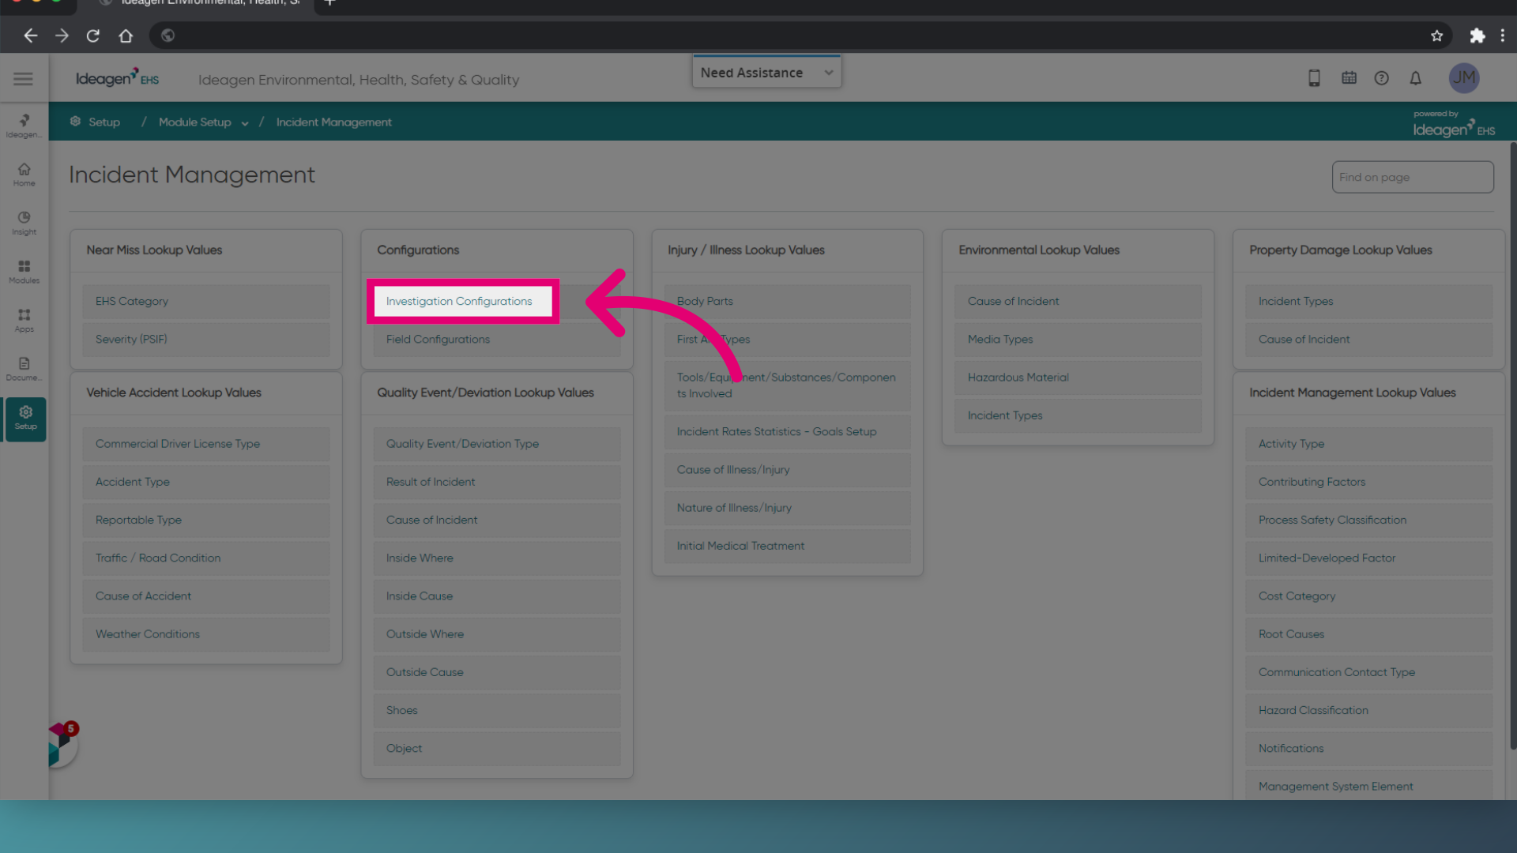Viewport: 1517px width, 853px height.
Task: Open notifications bell icon
Action: [x=1415, y=78]
